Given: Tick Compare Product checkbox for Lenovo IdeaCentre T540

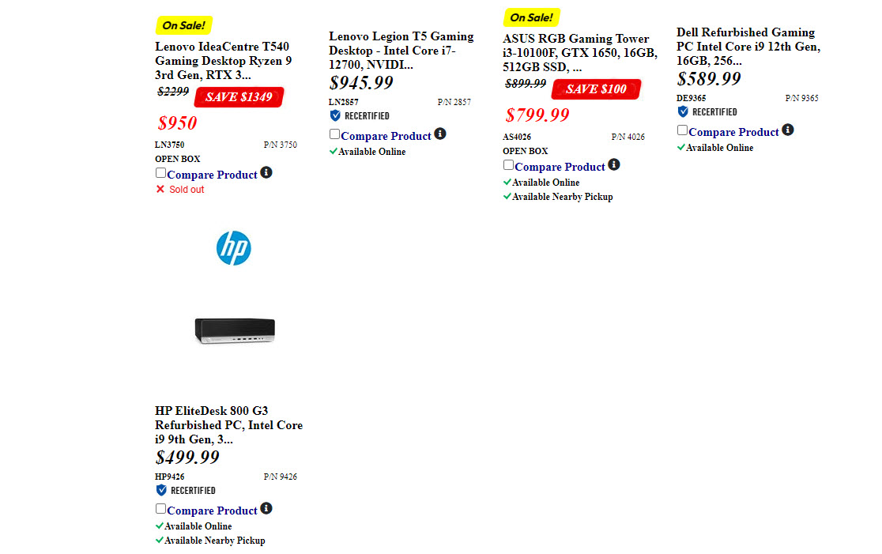Looking at the screenshot, I should (x=161, y=173).
